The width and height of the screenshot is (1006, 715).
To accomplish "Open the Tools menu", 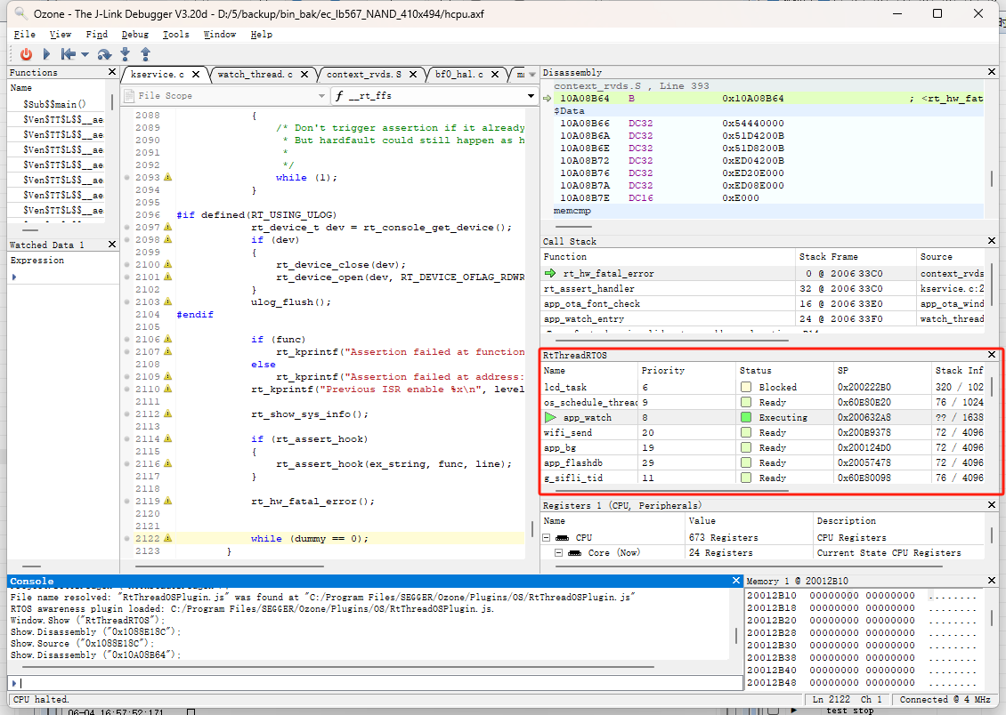I will (x=175, y=35).
